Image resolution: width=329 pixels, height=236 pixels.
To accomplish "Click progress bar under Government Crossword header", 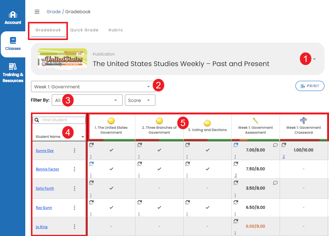I will point(303,140).
